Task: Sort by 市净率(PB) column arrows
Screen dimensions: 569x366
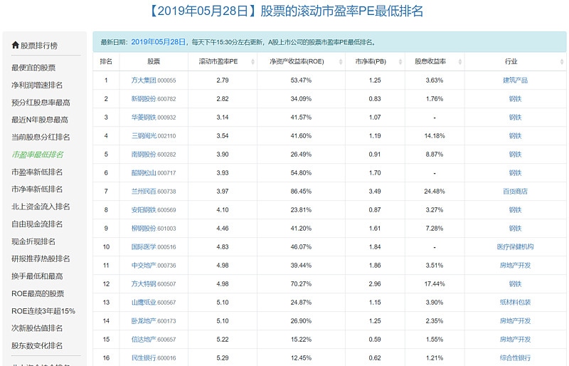Action: pyautogui.click(x=400, y=62)
